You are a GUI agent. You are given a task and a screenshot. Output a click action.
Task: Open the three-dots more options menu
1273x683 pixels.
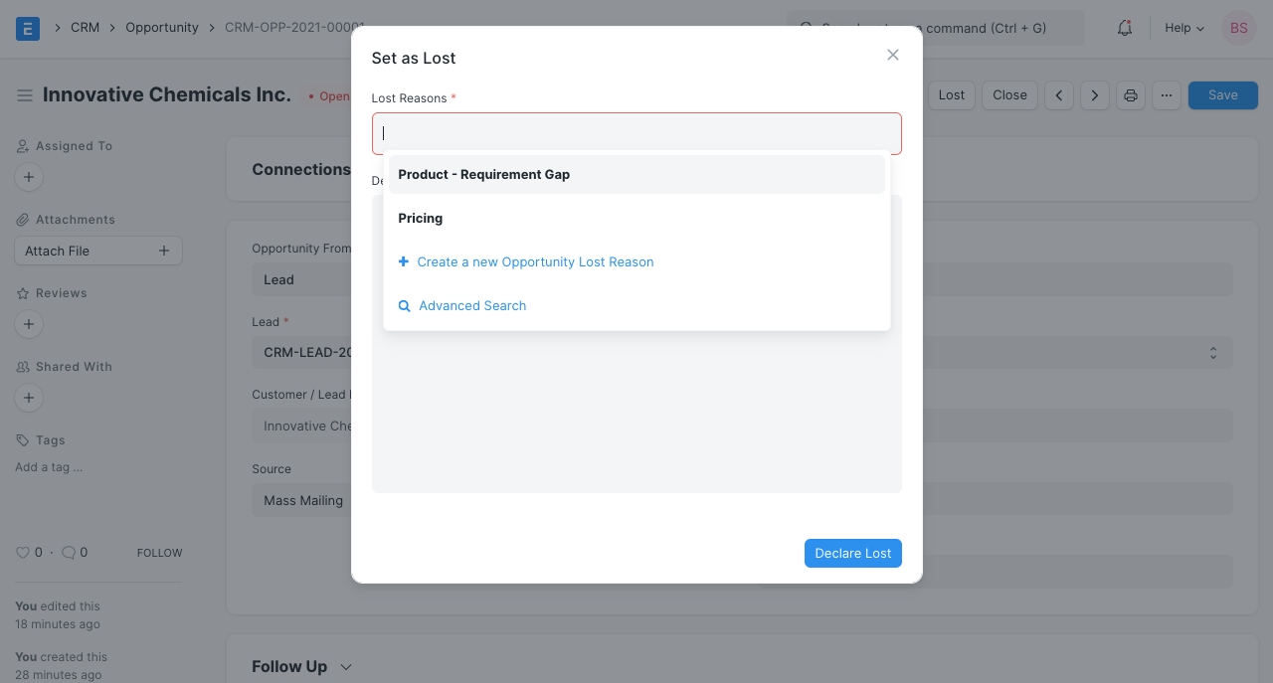(1167, 95)
